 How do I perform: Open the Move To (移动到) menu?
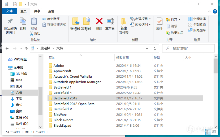75,24
